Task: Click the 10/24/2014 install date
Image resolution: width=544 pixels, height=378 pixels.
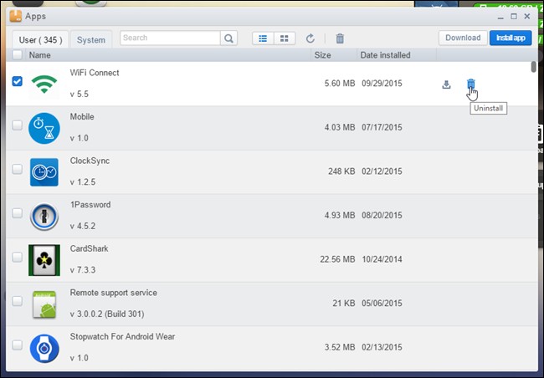Action: coord(382,259)
